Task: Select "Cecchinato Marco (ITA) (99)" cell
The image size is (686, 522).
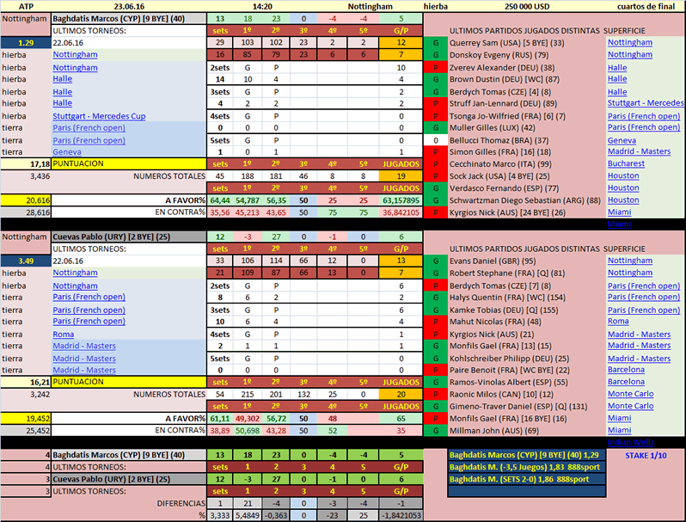Action: coord(527,164)
